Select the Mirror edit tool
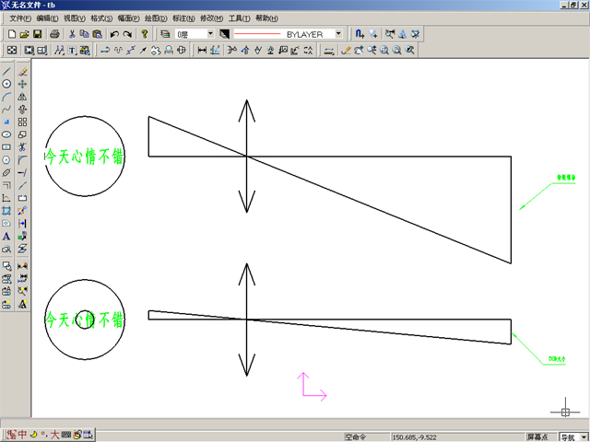590x442 pixels. [x=22, y=97]
